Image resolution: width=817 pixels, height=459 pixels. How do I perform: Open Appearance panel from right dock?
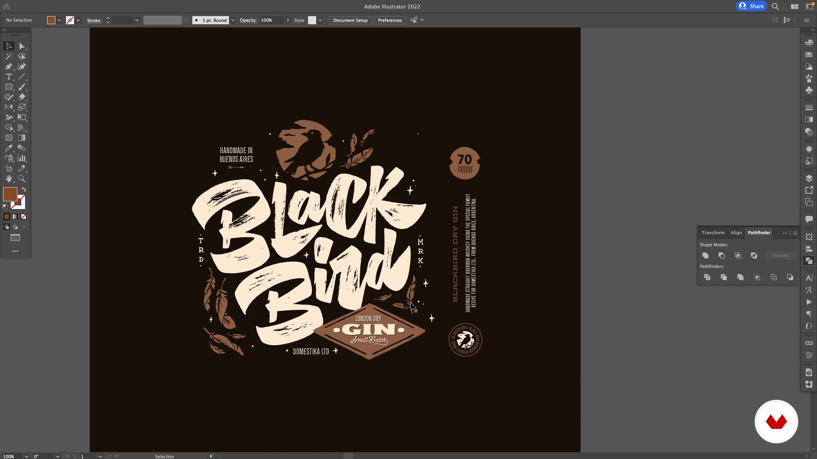pyautogui.click(x=809, y=149)
